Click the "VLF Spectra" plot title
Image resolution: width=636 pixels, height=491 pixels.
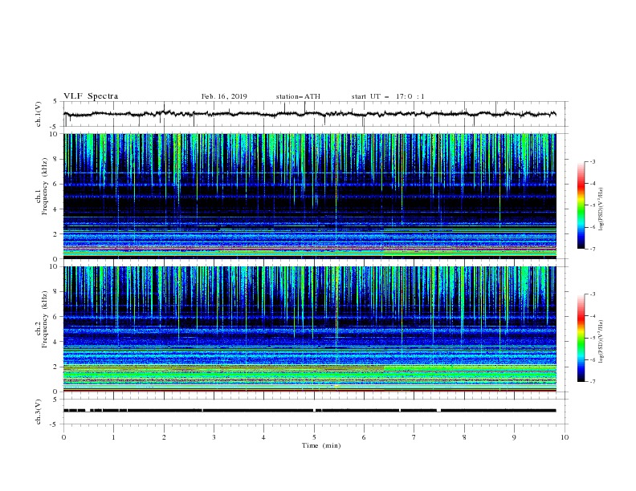91,96
